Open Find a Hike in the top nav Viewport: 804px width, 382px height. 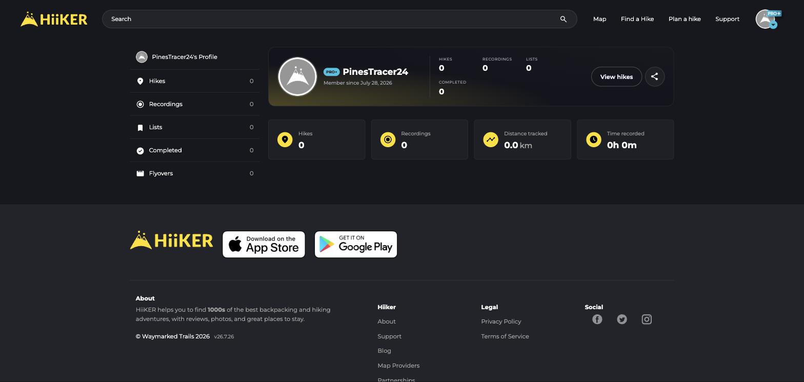[637, 19]
